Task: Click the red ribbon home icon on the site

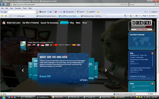Action: point(4,23)
